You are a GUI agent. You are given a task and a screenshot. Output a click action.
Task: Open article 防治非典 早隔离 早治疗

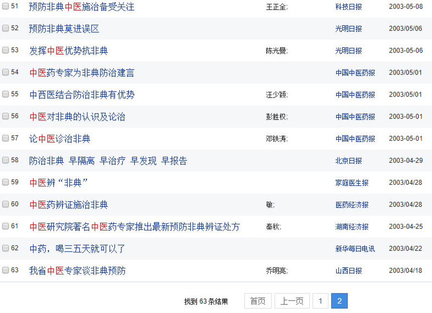pyautogui.click(x=108, y=161)
